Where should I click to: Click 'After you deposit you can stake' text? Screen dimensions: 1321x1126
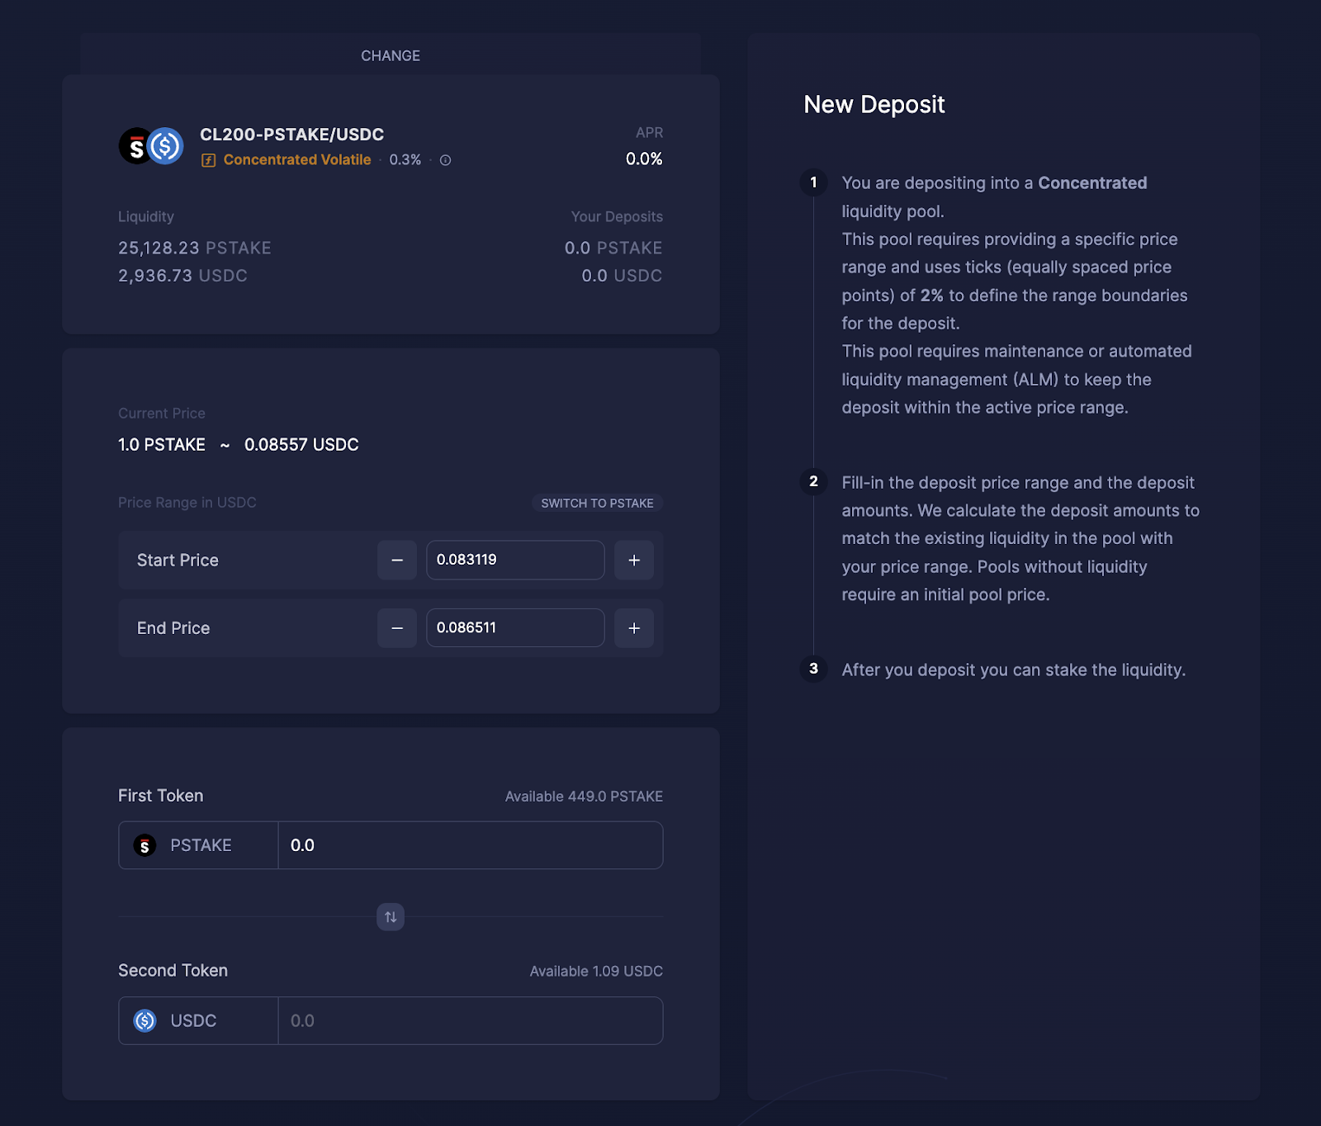(x=1014, y=669)
